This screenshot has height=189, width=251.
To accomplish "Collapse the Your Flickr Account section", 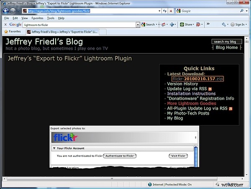I will (x=54, y=148).
